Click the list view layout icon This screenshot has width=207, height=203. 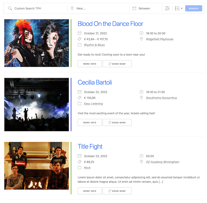pyautogui.click(x=177, y=9)
